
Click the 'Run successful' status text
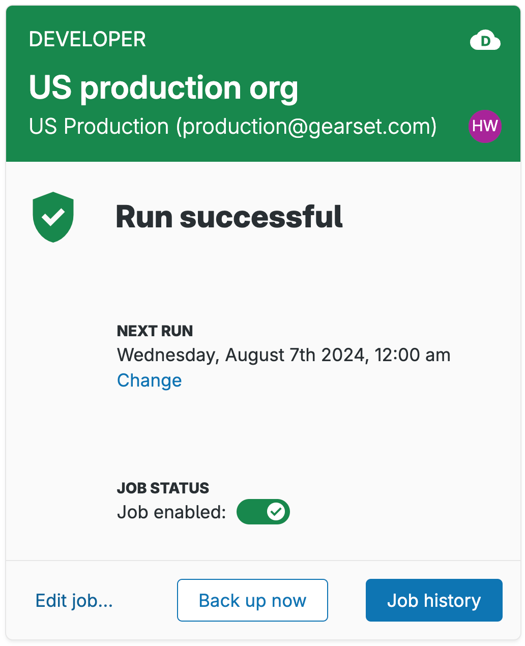229,217
